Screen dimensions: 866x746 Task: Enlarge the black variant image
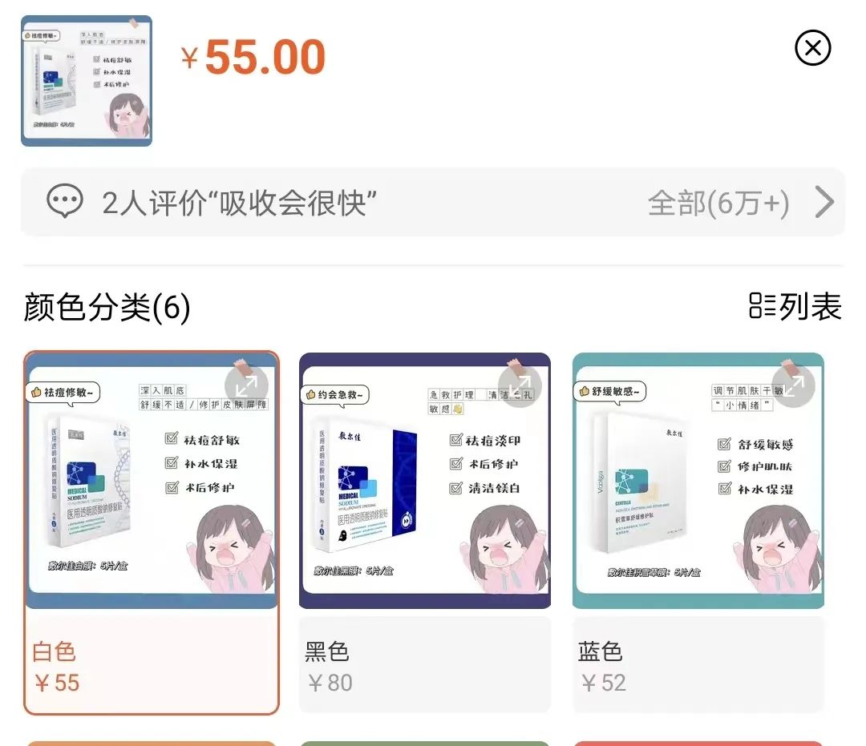(x=520, y=385)
